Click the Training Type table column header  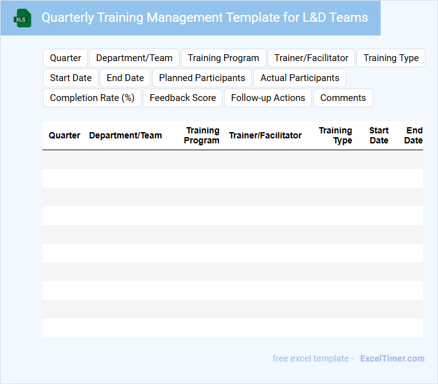336,135
